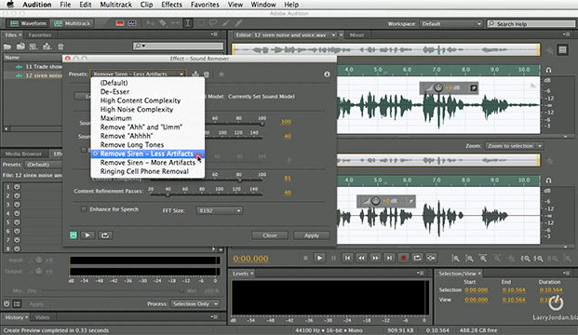The height and width of the screenshot is (335, 578).
Task: Click the Selection Start time value
Action: tap(477, 290)
